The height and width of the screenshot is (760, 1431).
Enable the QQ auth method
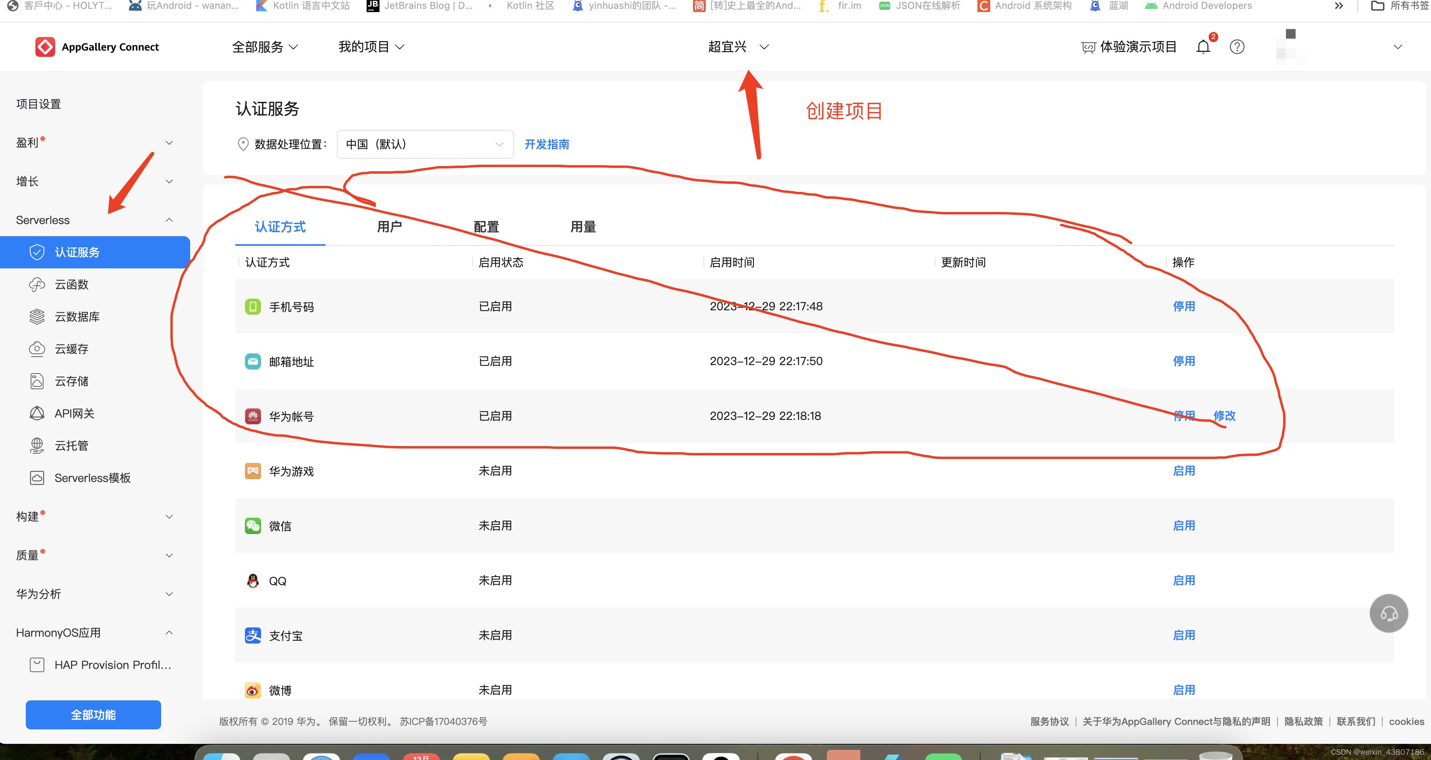coord(1184,580)
